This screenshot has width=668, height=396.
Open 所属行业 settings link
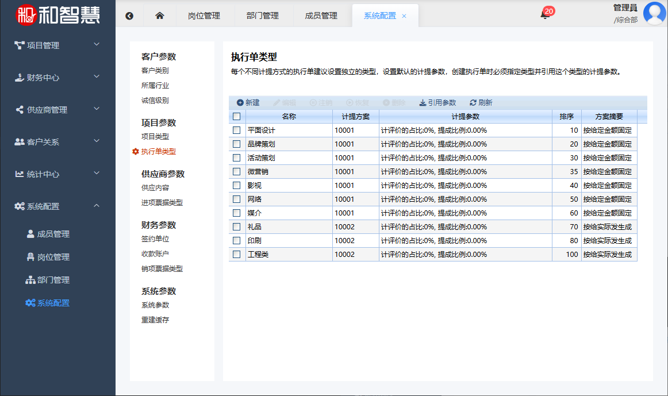155,86
